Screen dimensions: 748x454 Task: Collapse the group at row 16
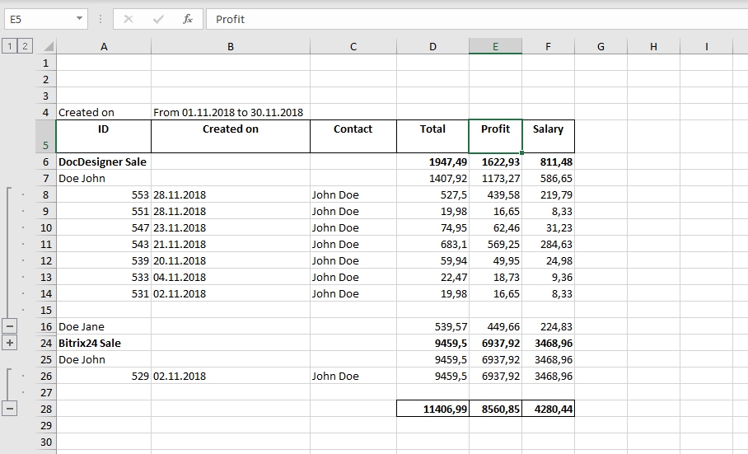pyautogui.click(x=10, y=326)
